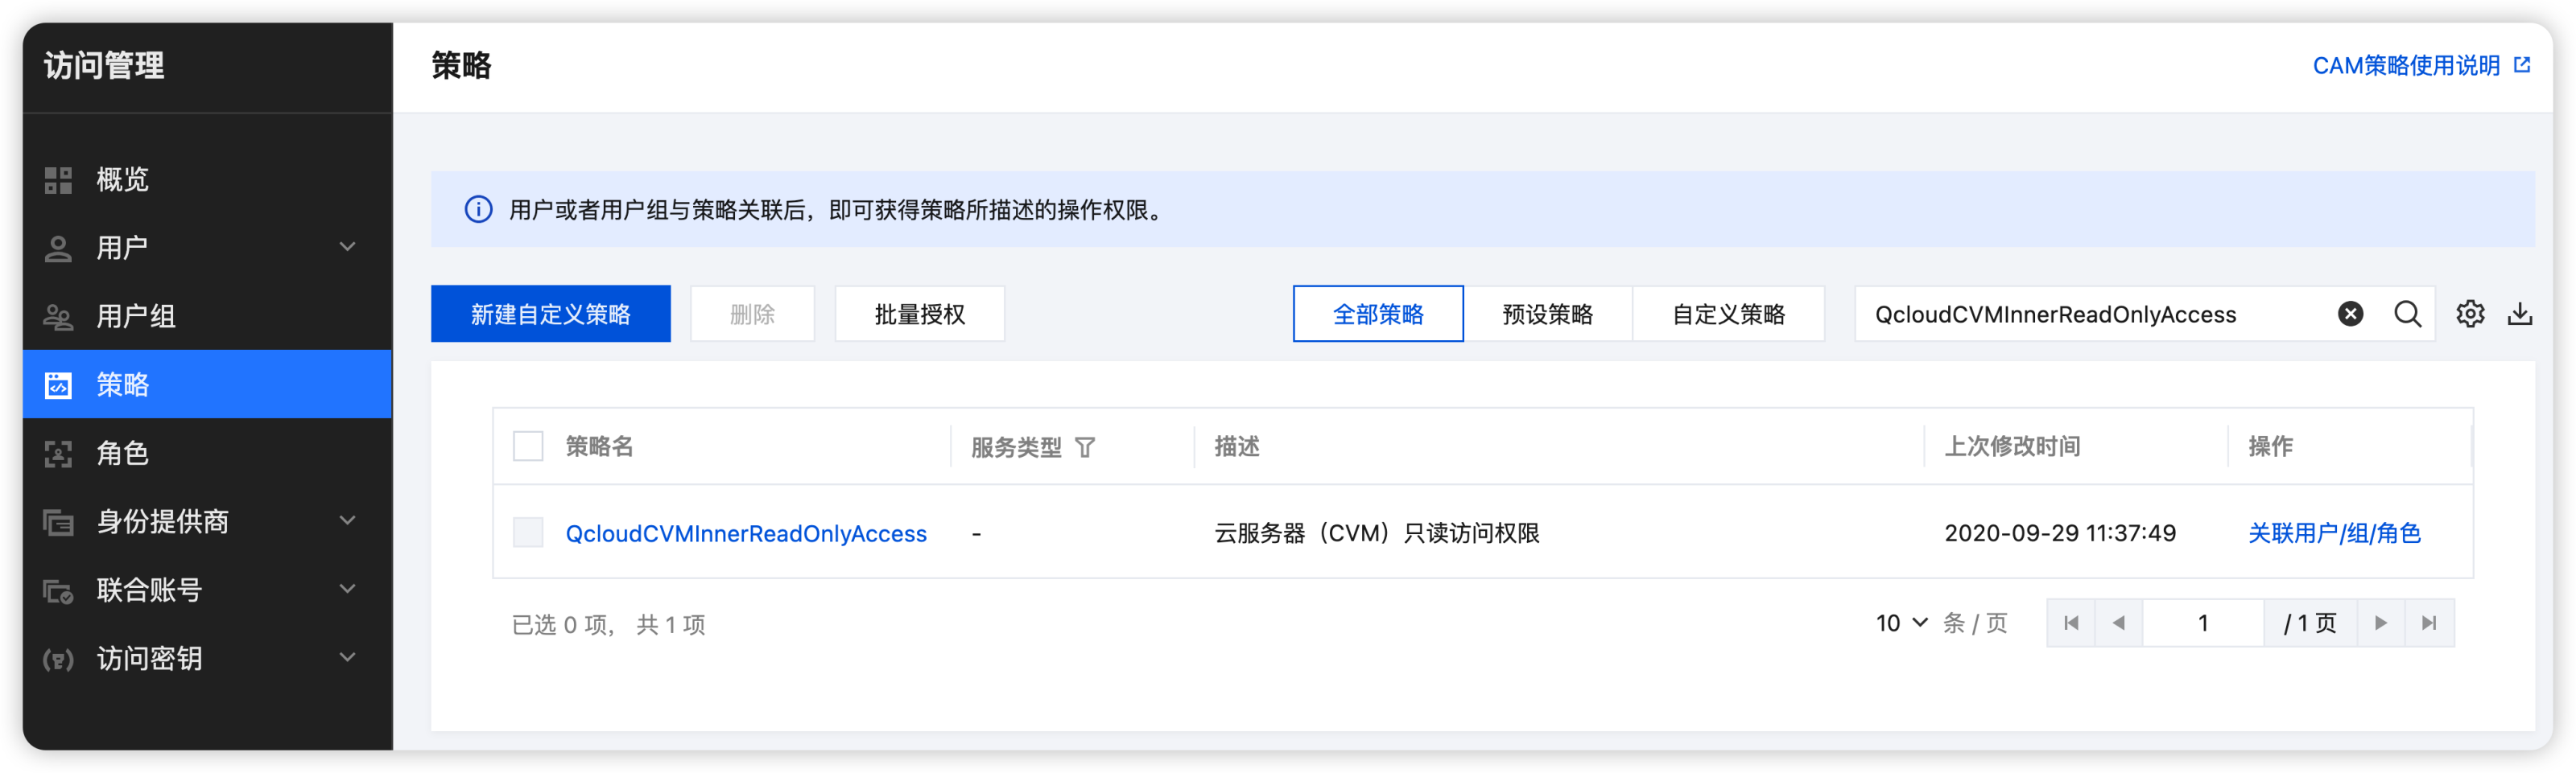
Task: Click the timestamp 2020-09-29 11:37:49
Action: (2060, 533)
